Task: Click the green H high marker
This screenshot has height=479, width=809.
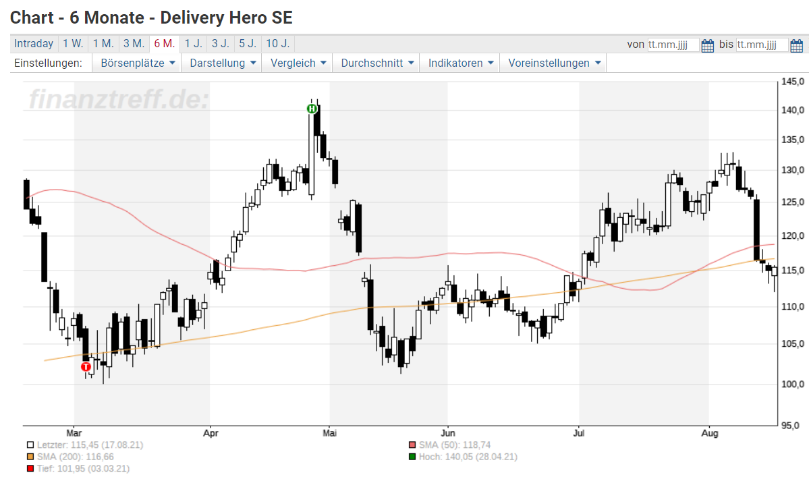Action: pos(312,109)
